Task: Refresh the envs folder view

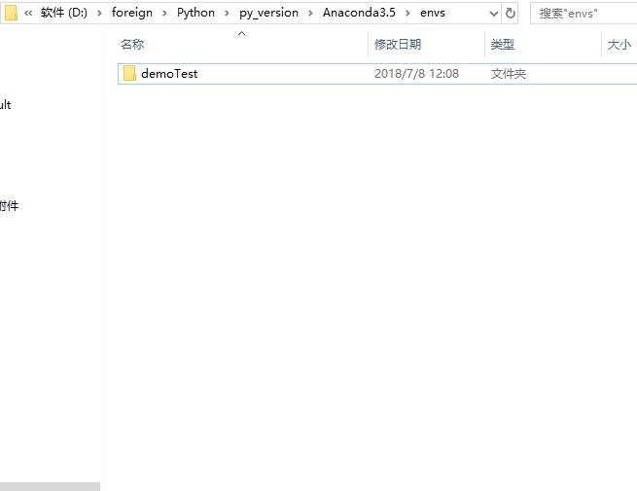Action: coord(511,14)
